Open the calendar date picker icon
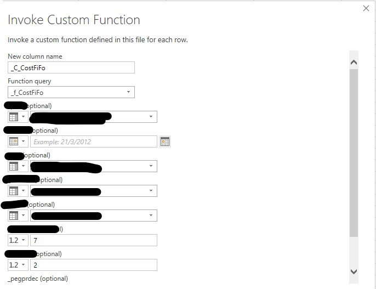The height and width of the screenshot is (289, 376). (x=165, y=141)
